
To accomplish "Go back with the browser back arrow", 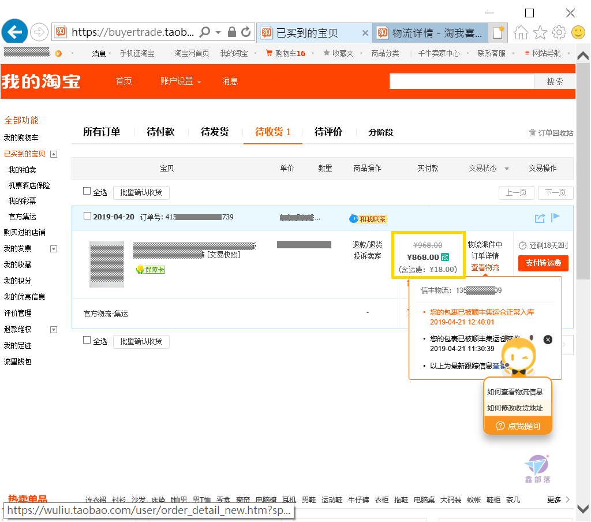I will 14,32.
